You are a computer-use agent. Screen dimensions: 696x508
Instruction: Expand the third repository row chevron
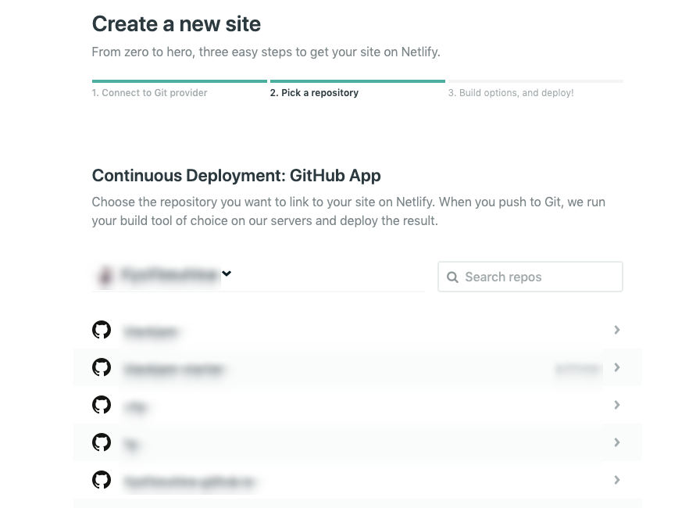[617, 405]
